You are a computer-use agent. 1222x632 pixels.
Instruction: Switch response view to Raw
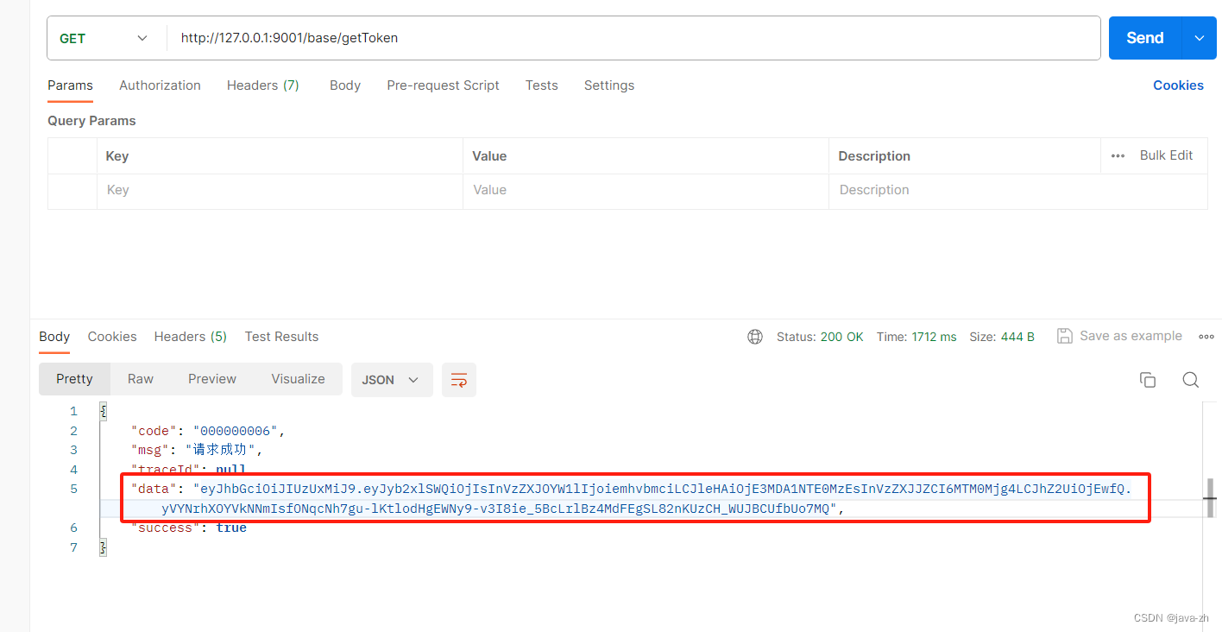[140, 379]
